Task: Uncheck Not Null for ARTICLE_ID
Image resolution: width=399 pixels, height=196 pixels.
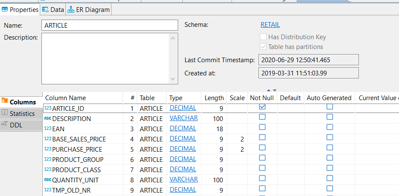Action: (x=262, y=107)
